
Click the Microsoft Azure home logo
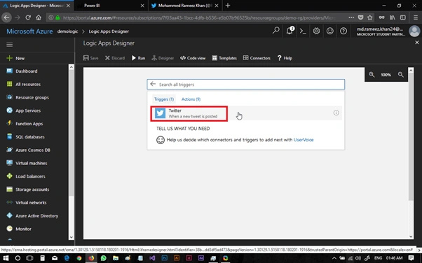tap(29, 31)
